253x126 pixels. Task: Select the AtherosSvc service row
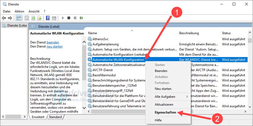click(x=167, y=39)
